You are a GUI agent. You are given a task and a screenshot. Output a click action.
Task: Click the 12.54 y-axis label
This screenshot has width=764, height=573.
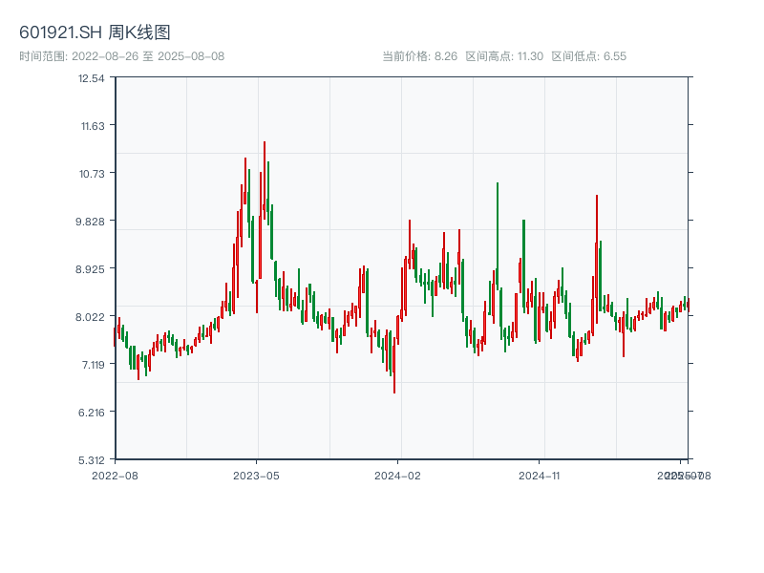[92, 78]
